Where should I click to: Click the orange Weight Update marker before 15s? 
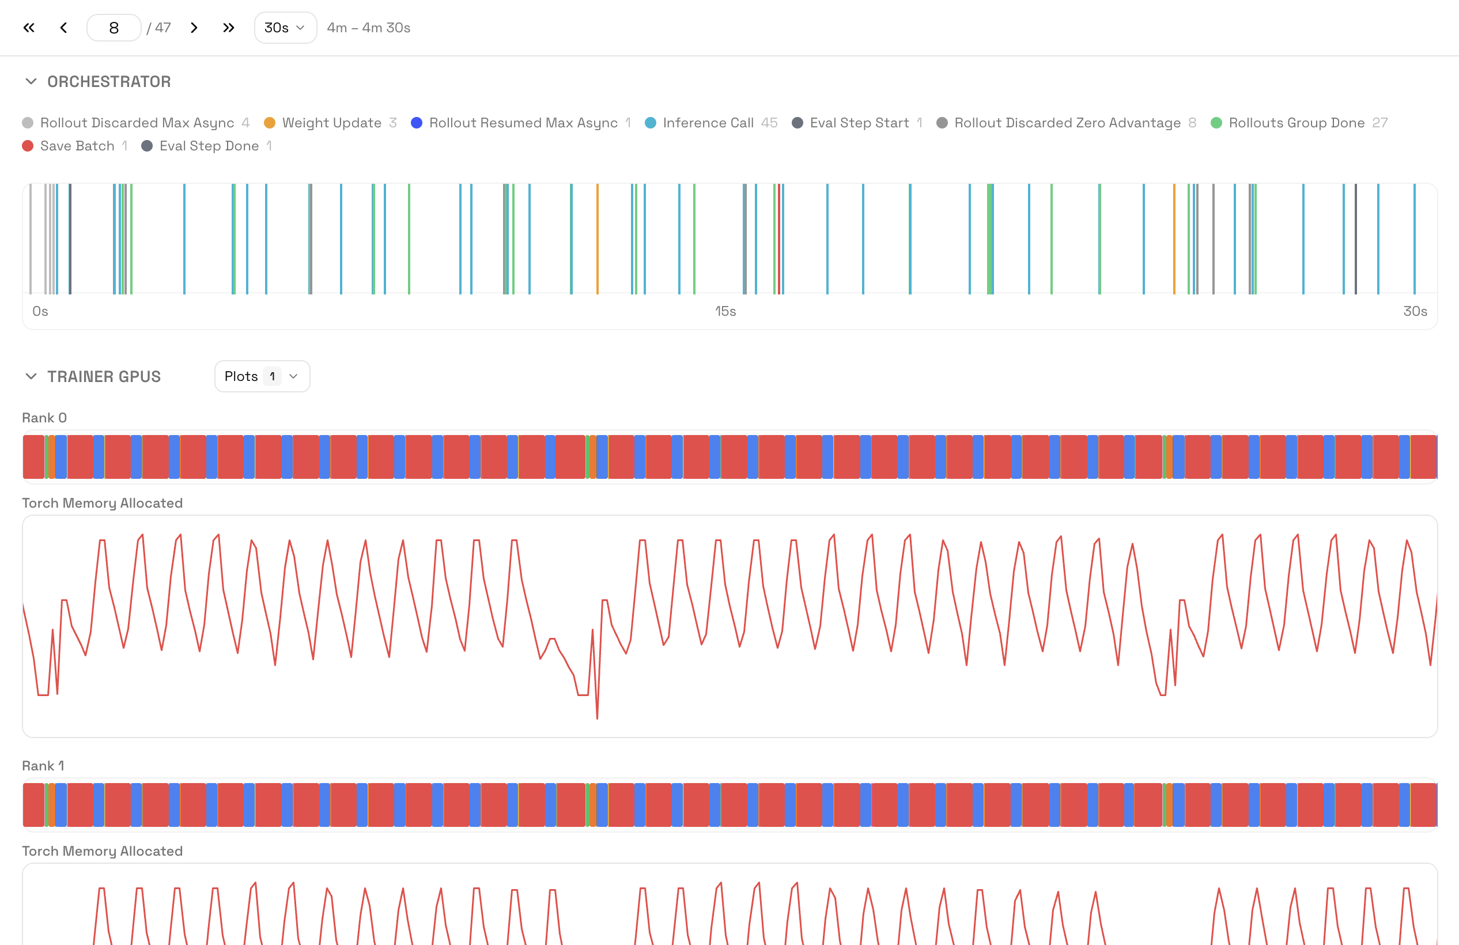tap(598, 239)
